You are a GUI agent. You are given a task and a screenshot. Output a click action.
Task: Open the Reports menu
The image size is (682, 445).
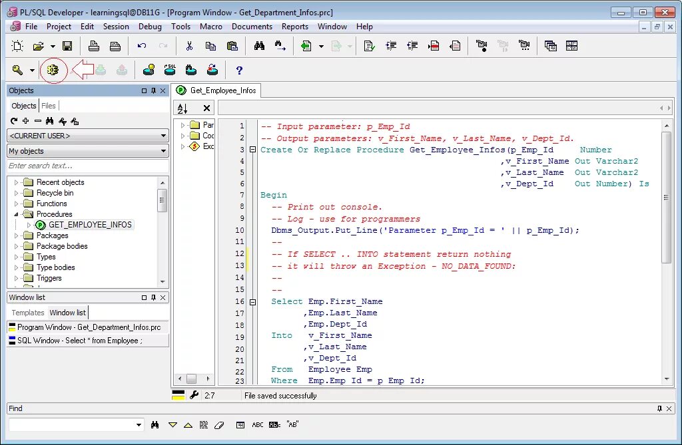coord(295,26)
